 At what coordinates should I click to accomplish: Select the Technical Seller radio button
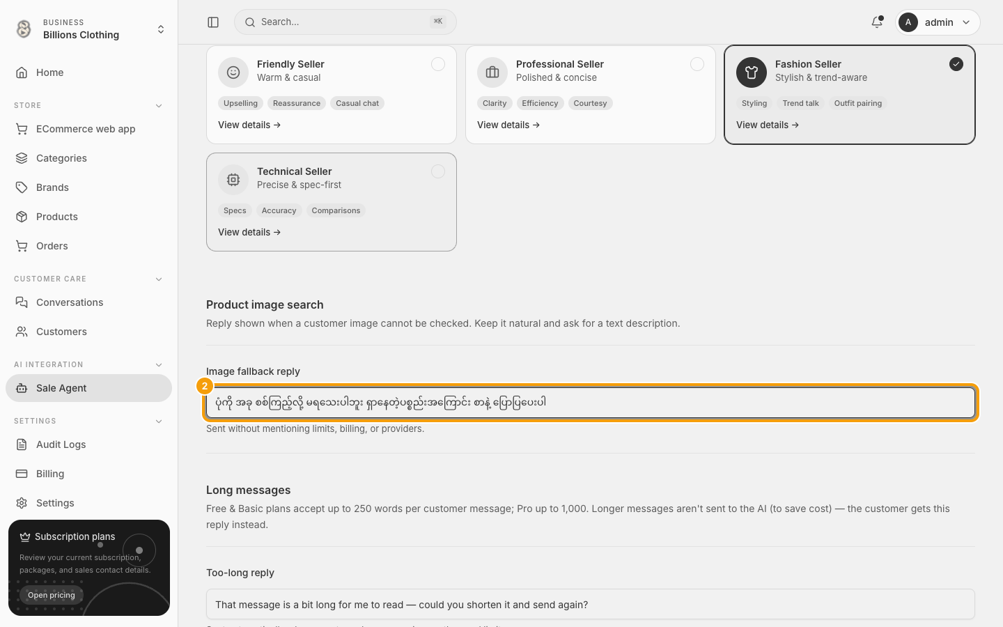click(x=438, y=171)
